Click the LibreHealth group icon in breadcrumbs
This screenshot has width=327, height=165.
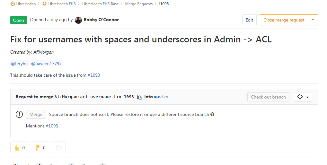(x=13, y=4)
